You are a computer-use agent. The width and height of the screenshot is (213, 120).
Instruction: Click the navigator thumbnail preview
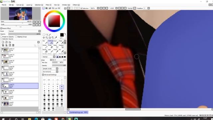tap(21, 14)
